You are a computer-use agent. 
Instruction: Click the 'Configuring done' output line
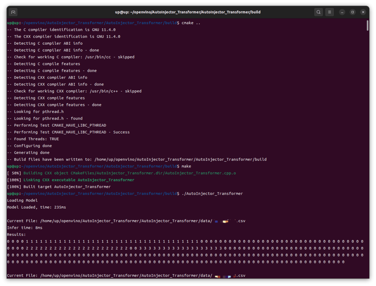tap(30, 146)
